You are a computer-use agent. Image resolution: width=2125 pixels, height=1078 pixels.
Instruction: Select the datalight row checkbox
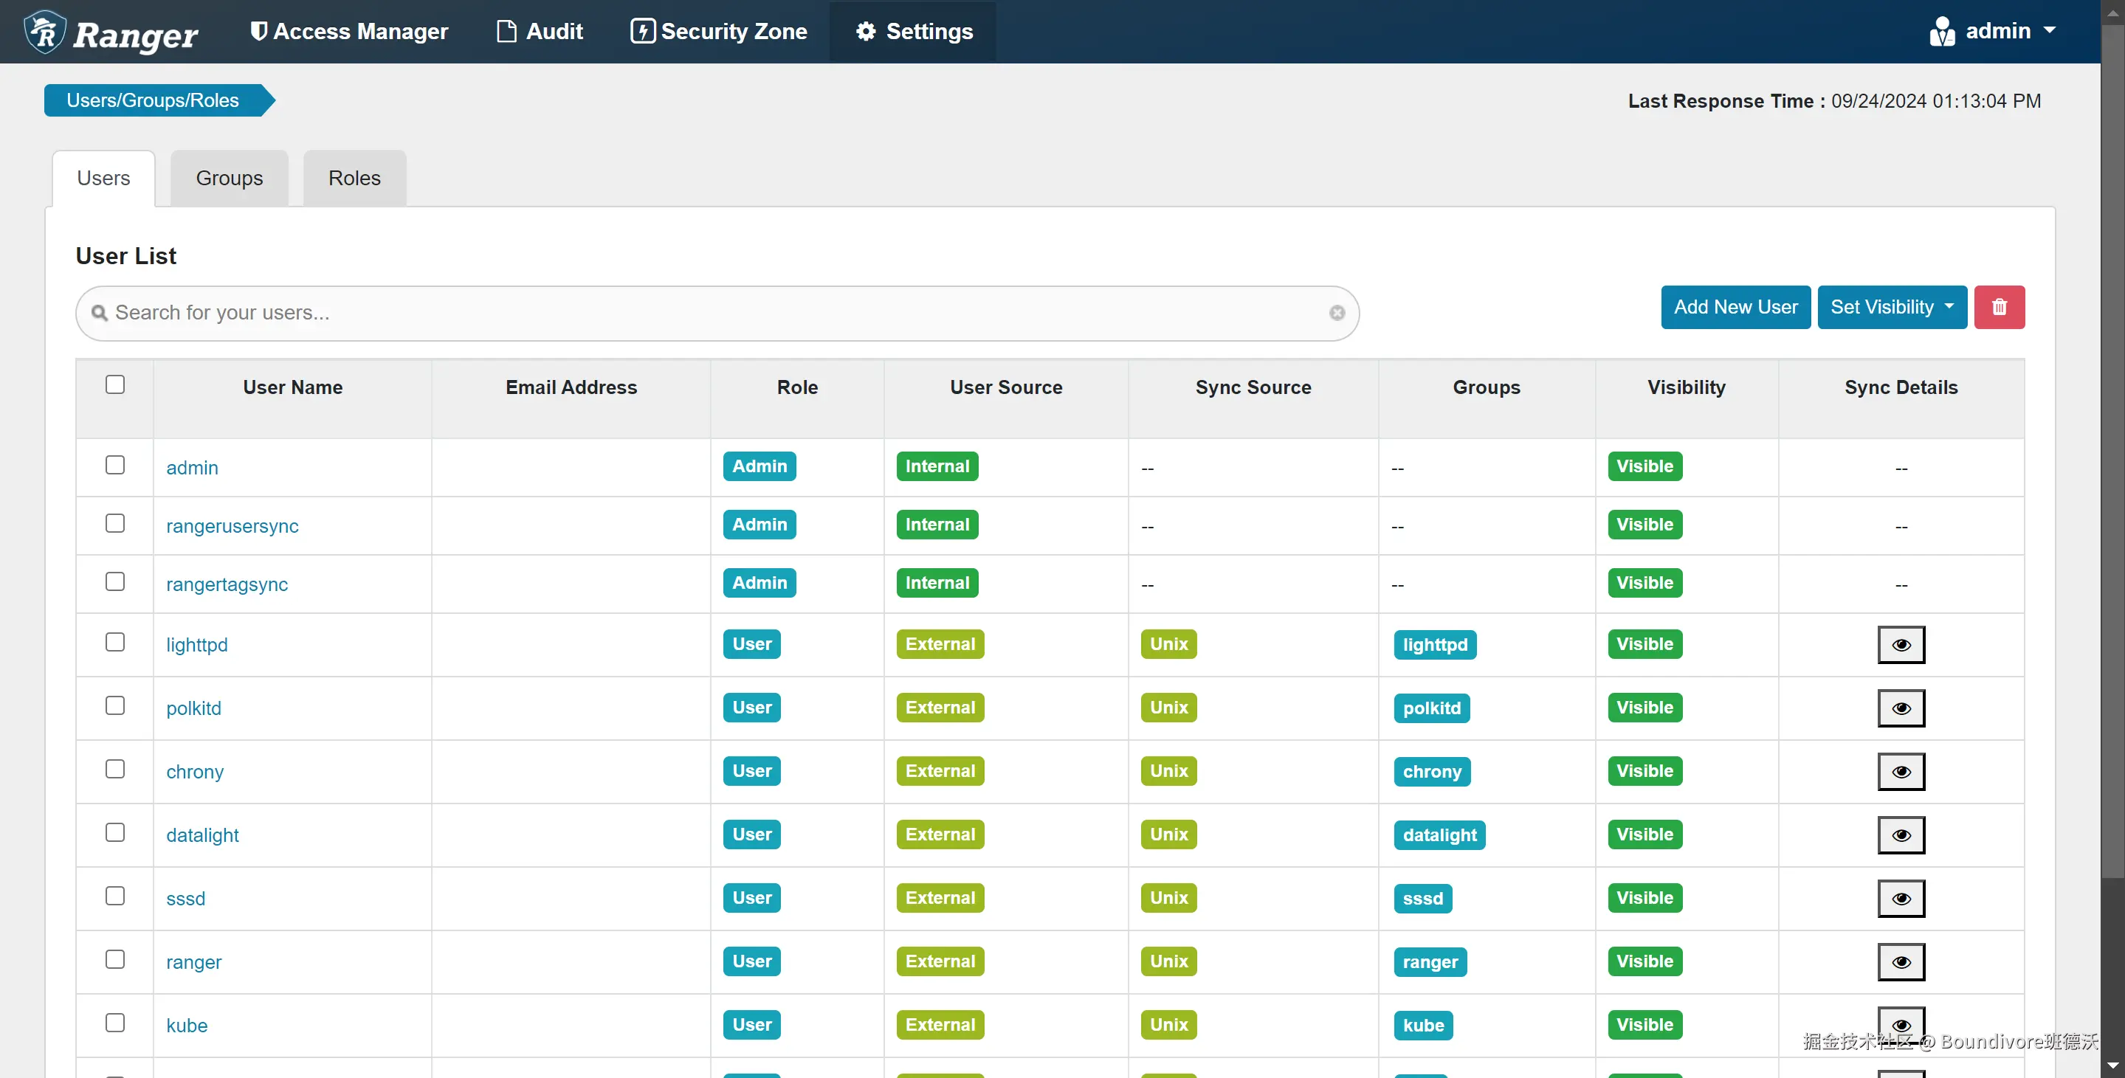pyautogui.click(x=114, y=832)
